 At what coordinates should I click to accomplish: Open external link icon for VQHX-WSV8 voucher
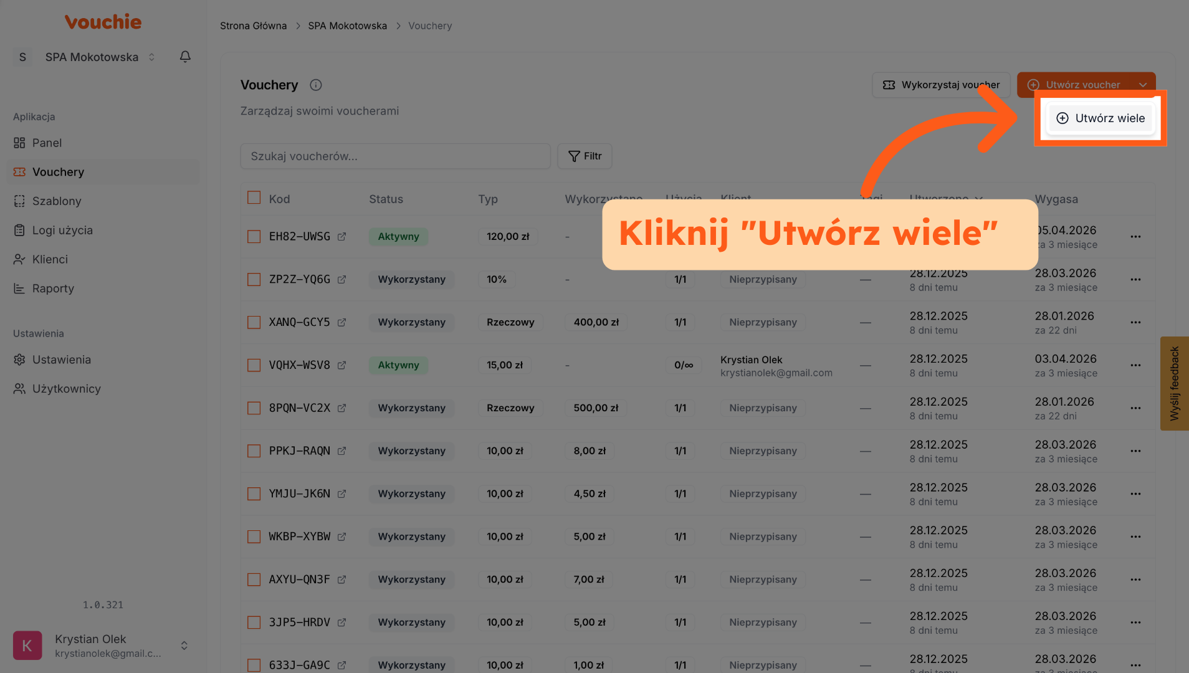coord(341,365)
